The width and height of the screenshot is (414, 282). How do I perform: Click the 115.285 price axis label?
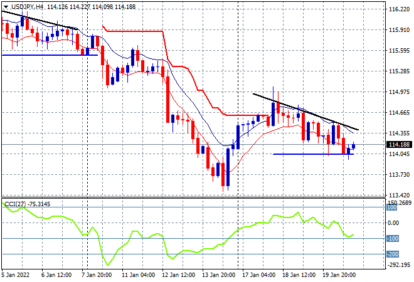click(x=399, y=71)
